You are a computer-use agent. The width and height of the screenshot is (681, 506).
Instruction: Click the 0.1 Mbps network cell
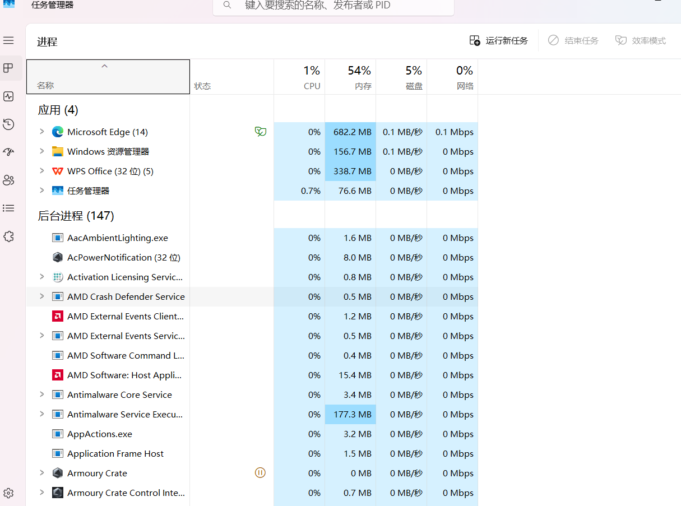click(452, 132)
